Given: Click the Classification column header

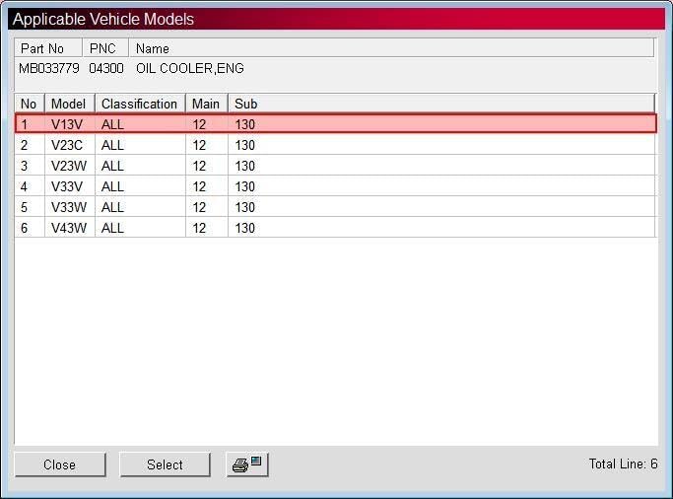Looking at the screenshot, I should 140,104.
